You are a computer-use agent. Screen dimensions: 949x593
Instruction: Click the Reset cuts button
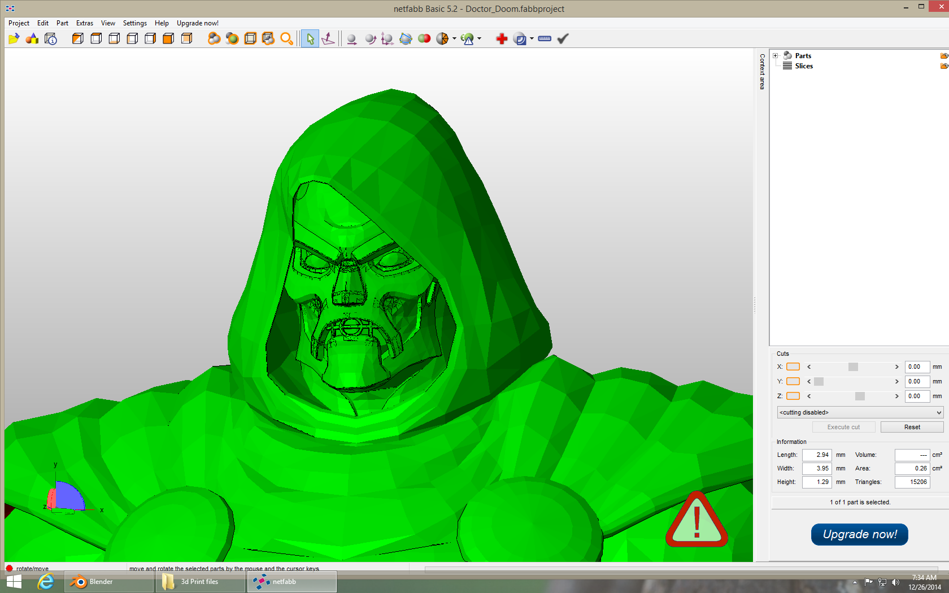coord(912,427)
